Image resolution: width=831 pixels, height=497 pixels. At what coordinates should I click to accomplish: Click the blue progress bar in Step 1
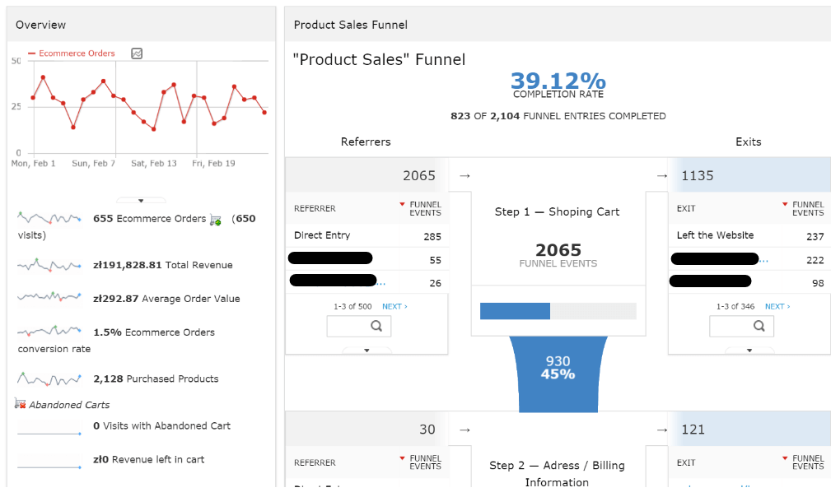coord(514,310)
